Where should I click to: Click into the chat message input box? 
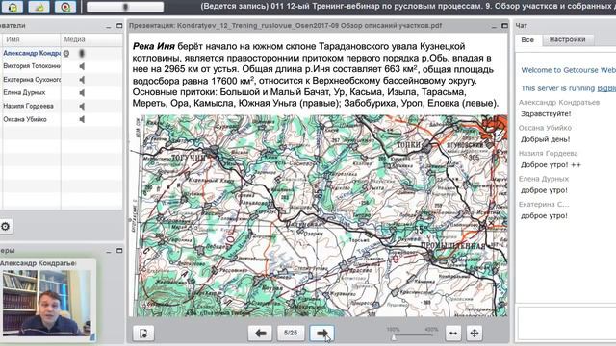[567, 324]
